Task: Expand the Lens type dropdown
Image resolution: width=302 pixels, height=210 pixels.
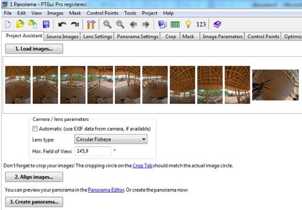Action: [x=111, y=139]
